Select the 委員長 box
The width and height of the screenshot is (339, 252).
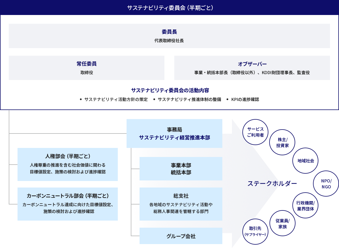[x=169, y=36]
